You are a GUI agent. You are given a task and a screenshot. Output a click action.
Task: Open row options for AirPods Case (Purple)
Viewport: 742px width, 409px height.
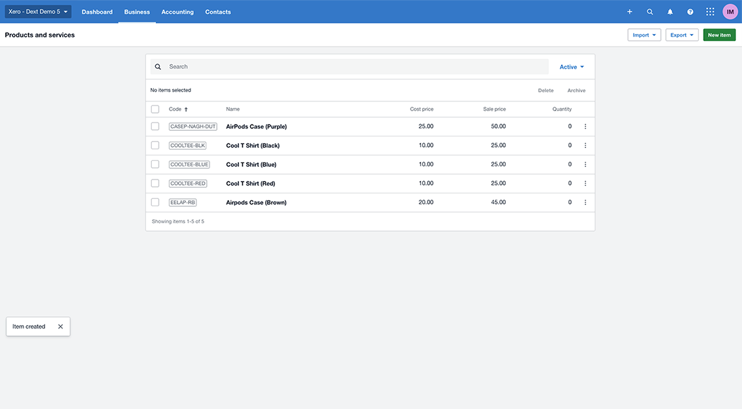(585, 127)
